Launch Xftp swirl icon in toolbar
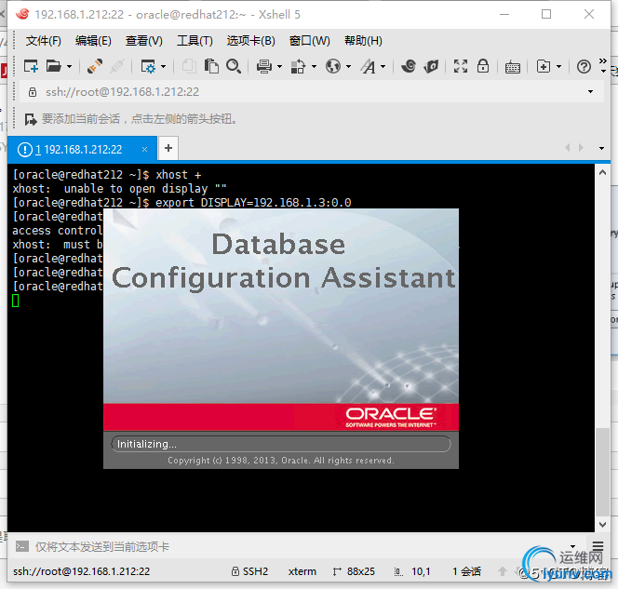 point(409,66)
